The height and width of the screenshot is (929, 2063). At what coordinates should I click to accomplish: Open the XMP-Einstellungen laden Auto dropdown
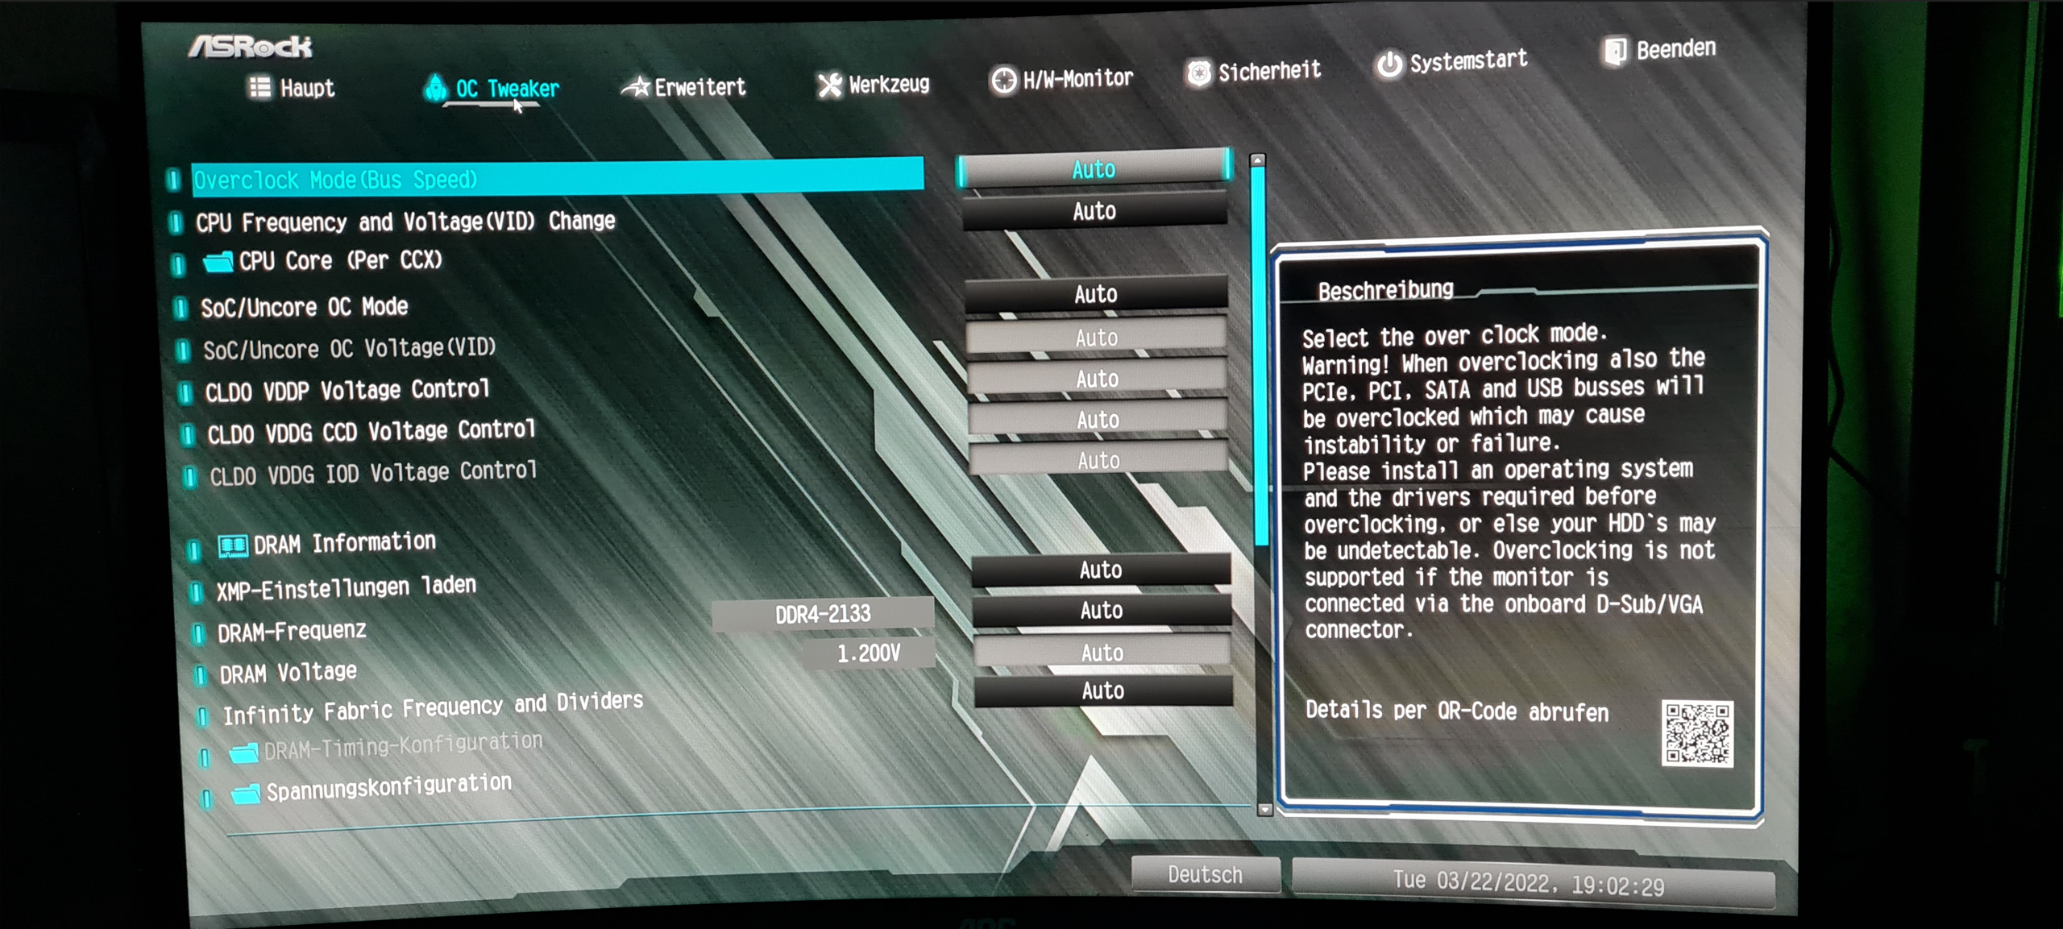click(x=1101, y=570)
